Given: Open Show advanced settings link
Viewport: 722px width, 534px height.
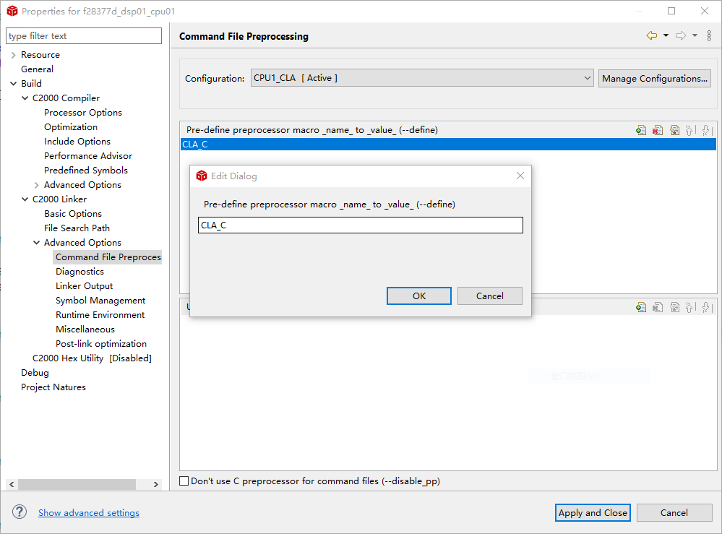Looking at the screenshot, I should (x=88, y=513).
